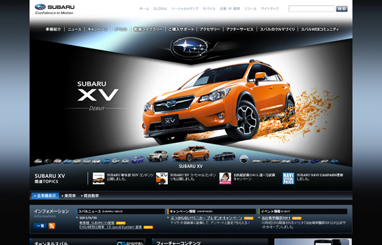Open the XV special content topic thumbnail
The image size is (382, 245).
[x=162, y=178]
